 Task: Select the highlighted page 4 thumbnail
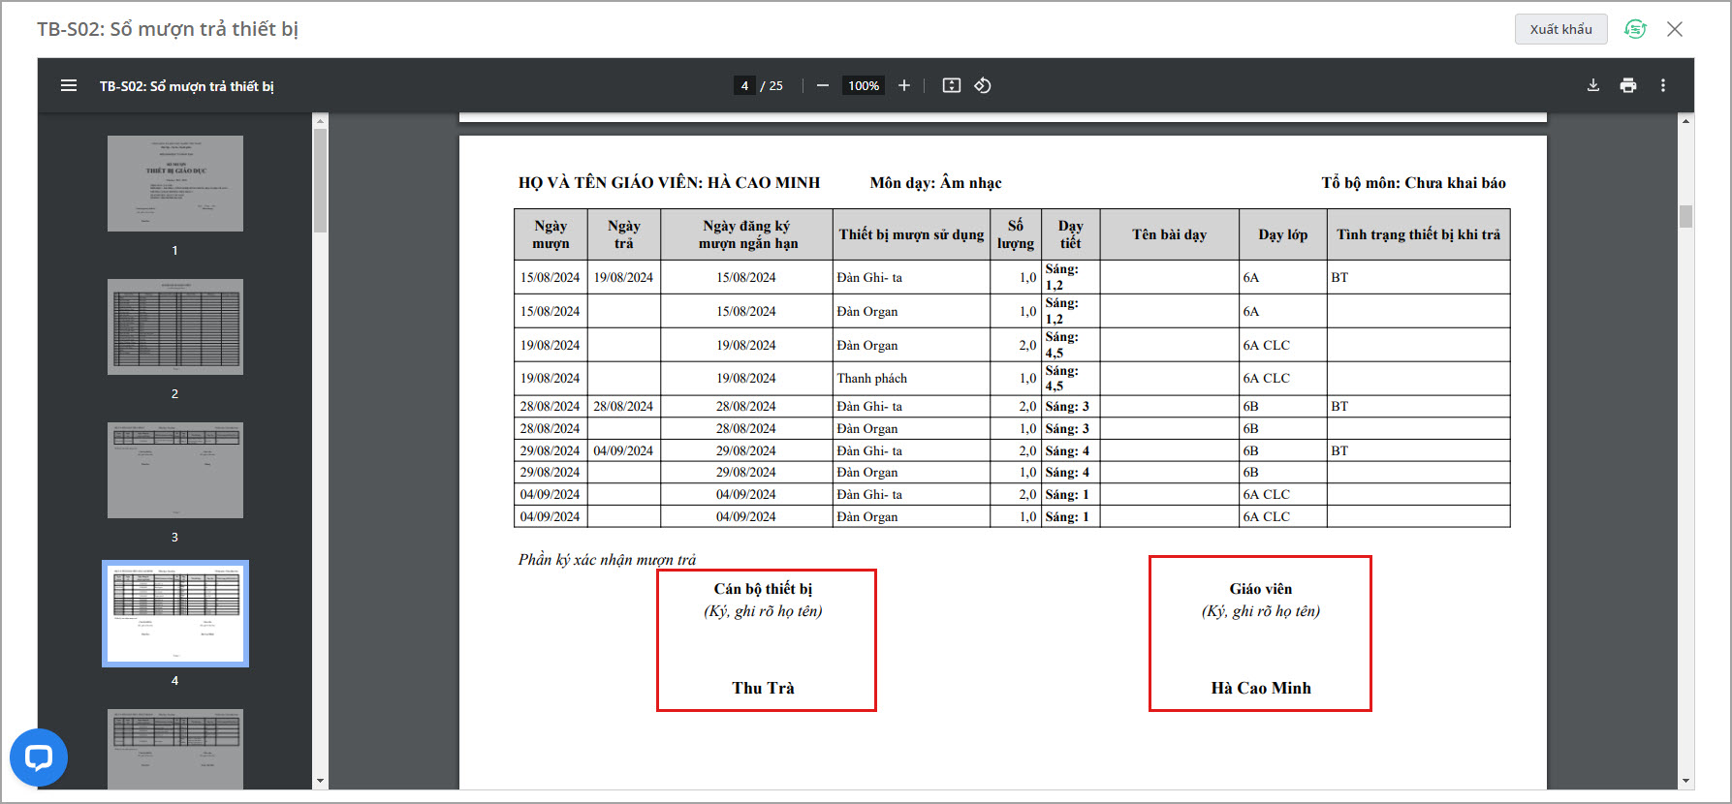coord(175,613)
